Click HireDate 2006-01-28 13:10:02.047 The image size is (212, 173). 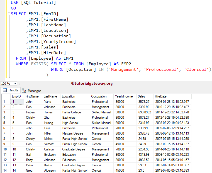coord(172,102)
